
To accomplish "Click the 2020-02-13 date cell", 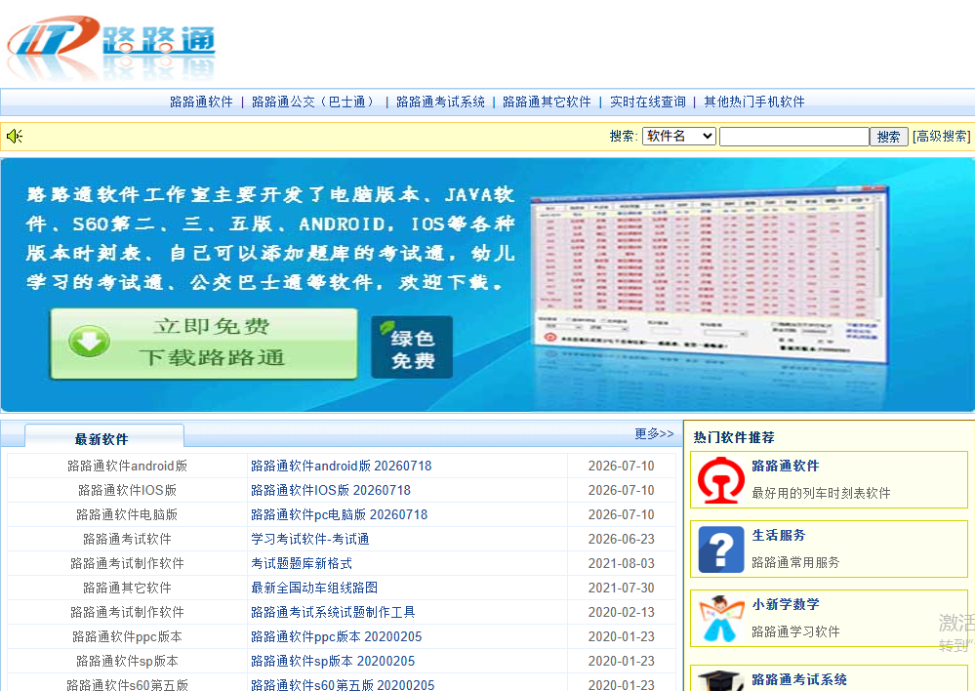I will [x=621, y=612].
